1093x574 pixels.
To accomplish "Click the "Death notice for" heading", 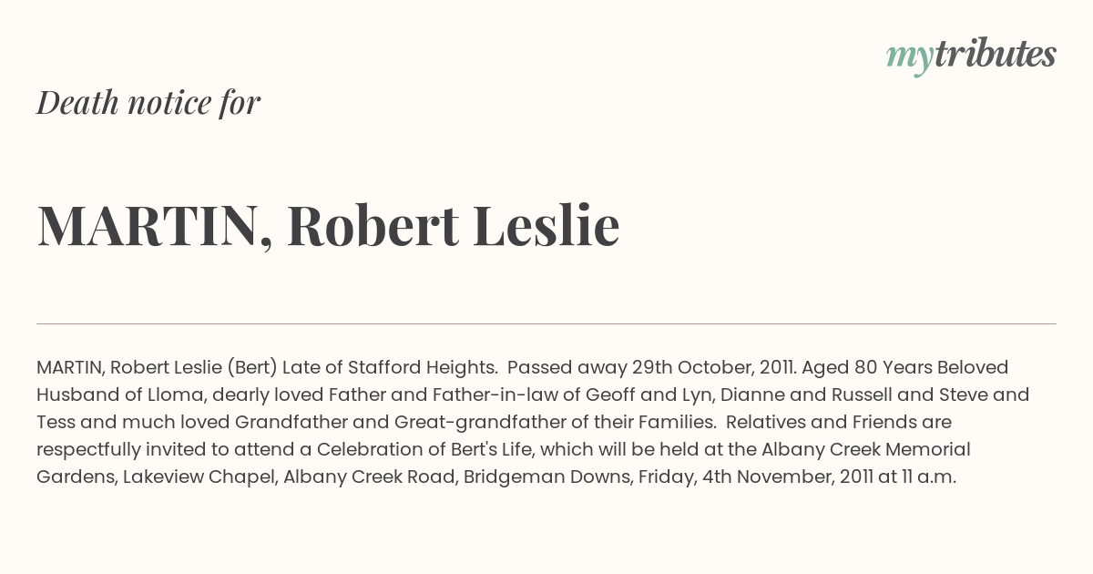I will coord(148,102).
